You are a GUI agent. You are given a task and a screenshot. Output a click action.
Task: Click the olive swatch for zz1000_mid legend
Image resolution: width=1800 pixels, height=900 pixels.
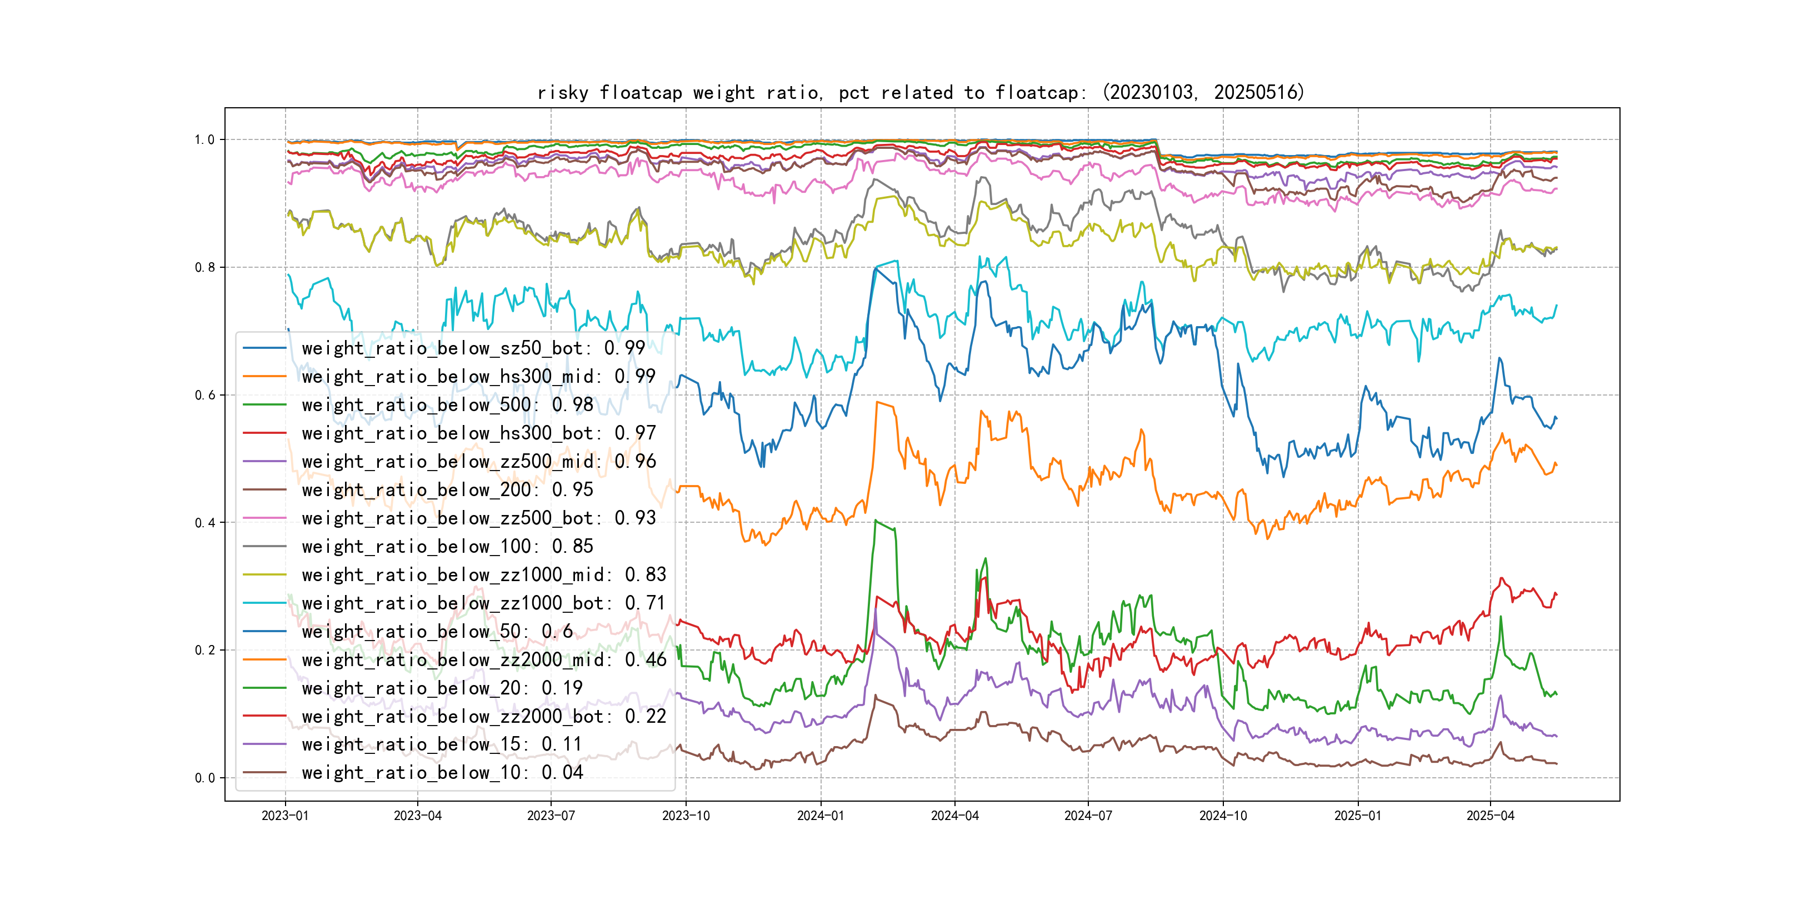[264, 574]
